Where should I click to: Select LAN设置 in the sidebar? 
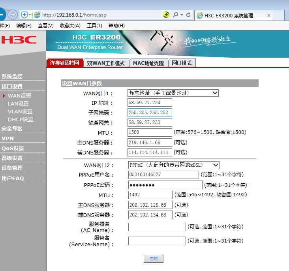point(18,104)
